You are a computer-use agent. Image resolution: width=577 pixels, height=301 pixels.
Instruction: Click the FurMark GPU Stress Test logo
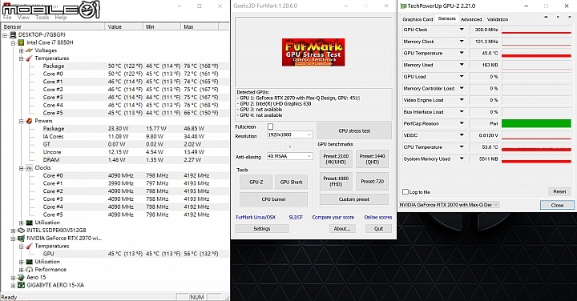click(x=313, y=52)
